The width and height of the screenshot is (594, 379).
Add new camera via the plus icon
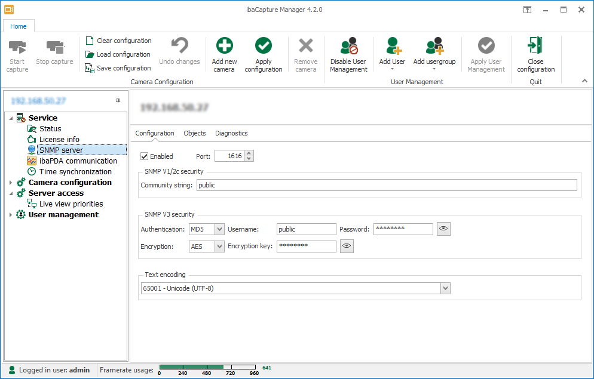tap(224, 46)
